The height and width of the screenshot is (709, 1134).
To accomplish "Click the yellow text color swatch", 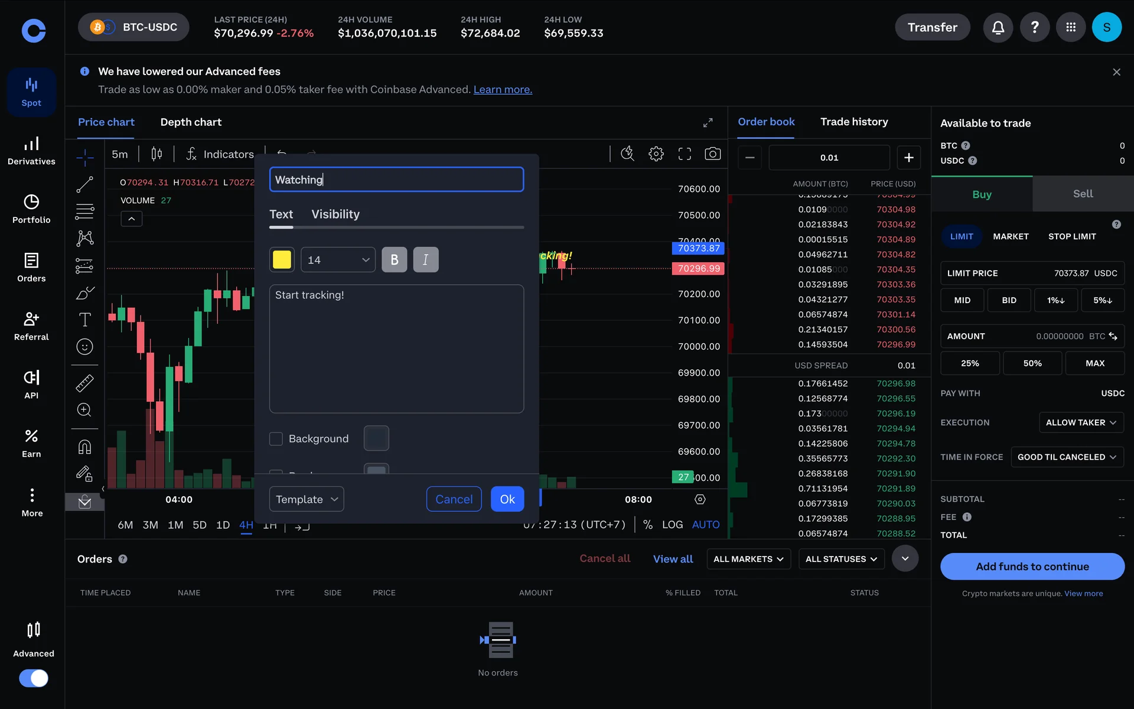I will point(282,260).
